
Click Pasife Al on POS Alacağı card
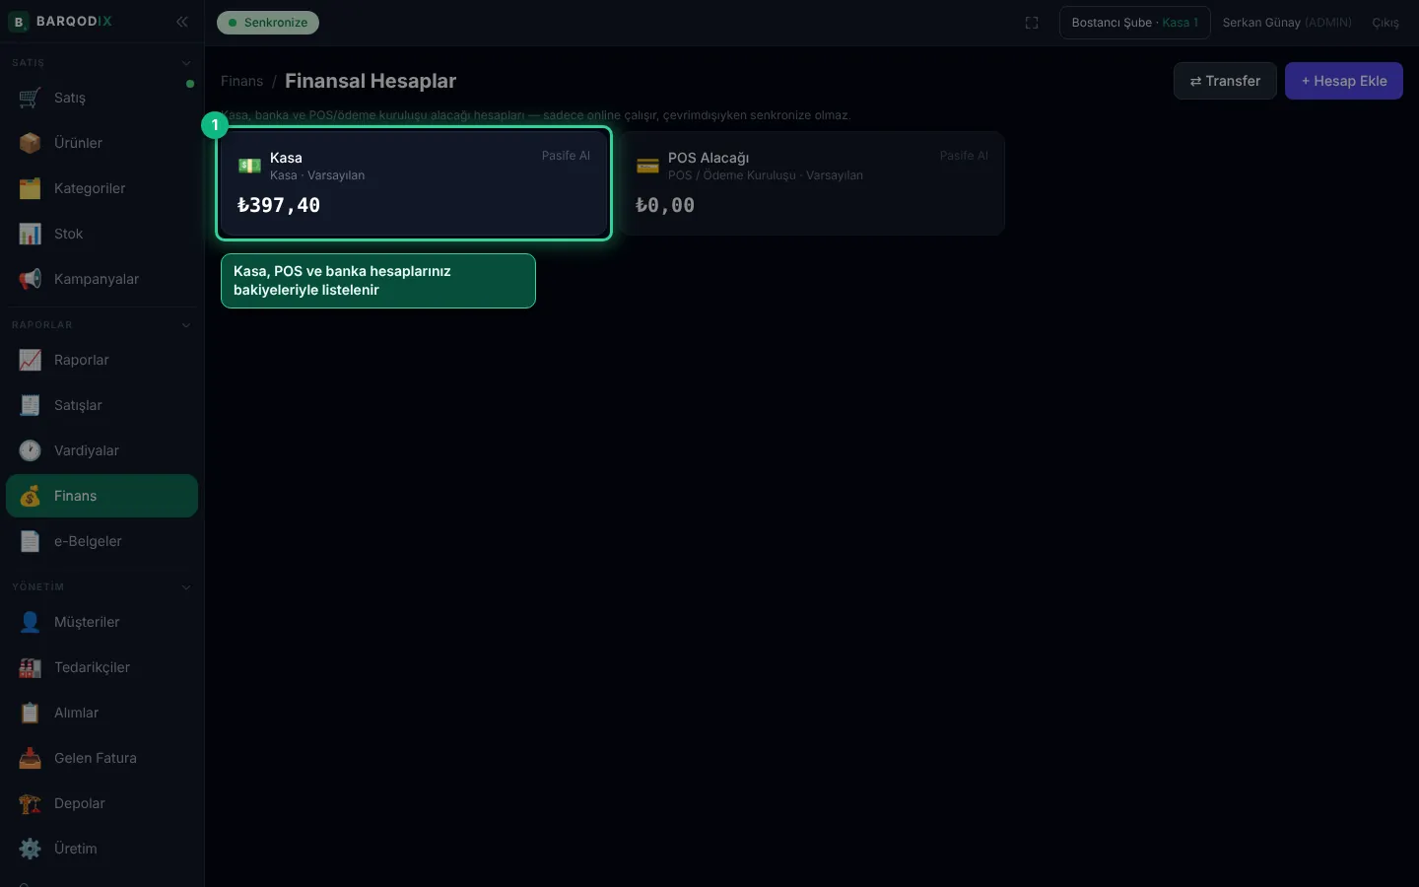(964, 156)
